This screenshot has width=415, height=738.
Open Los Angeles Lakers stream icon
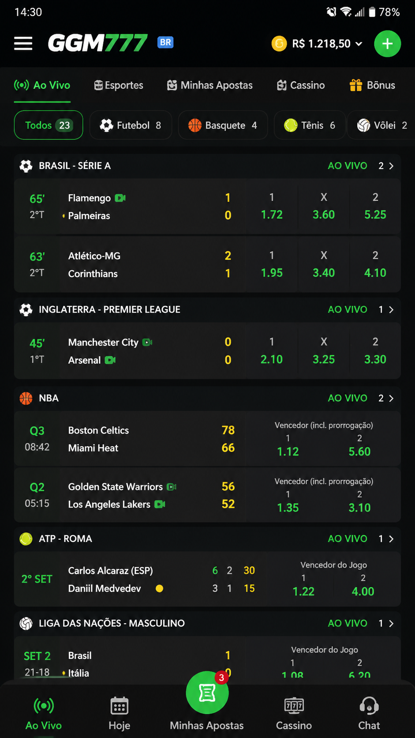coord(160,504)
